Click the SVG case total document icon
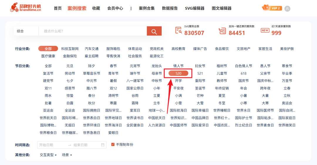 click(x=178, y=31)
